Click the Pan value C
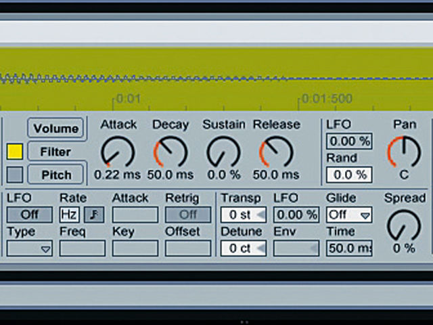The image size is (433, 325). pyautogui.click(x=404, y=175)
